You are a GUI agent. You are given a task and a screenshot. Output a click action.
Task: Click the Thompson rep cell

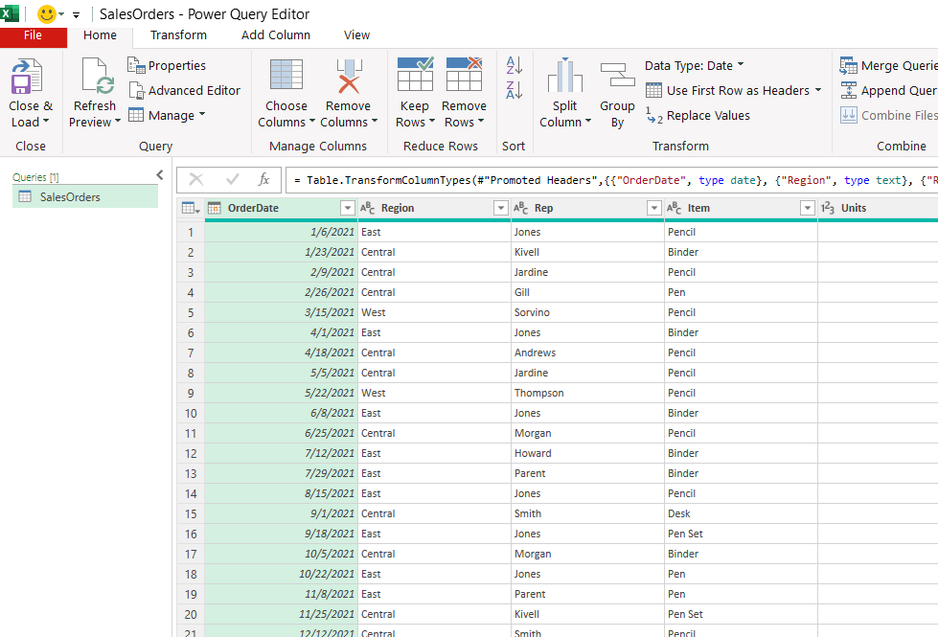click(x=587, y=393)
